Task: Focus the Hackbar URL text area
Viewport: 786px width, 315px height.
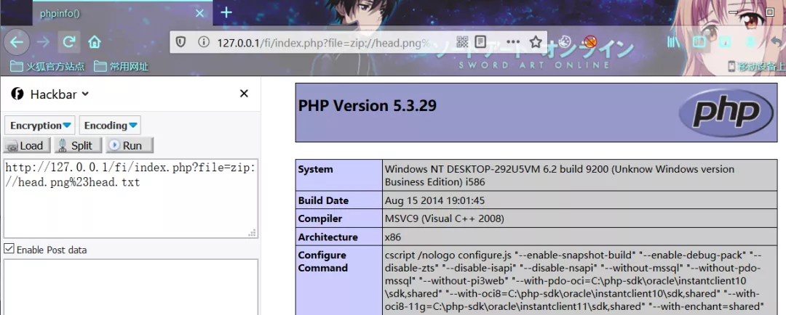Action: 130,198
